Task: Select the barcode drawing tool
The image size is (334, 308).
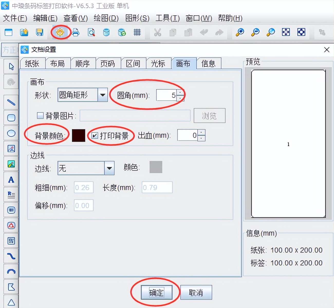Action: (11, 210)
